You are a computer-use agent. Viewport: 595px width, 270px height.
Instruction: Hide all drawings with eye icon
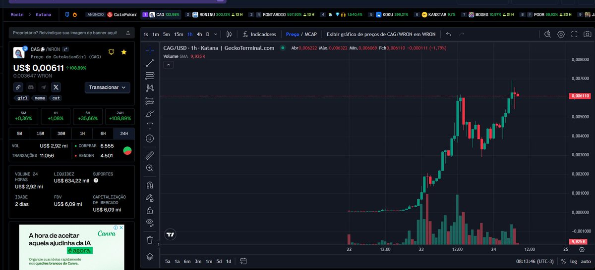[x=150, y=223]
